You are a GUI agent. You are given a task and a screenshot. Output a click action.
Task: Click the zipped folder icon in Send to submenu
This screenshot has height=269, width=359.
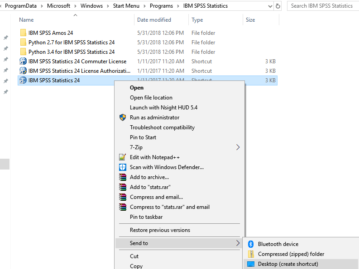251,254
